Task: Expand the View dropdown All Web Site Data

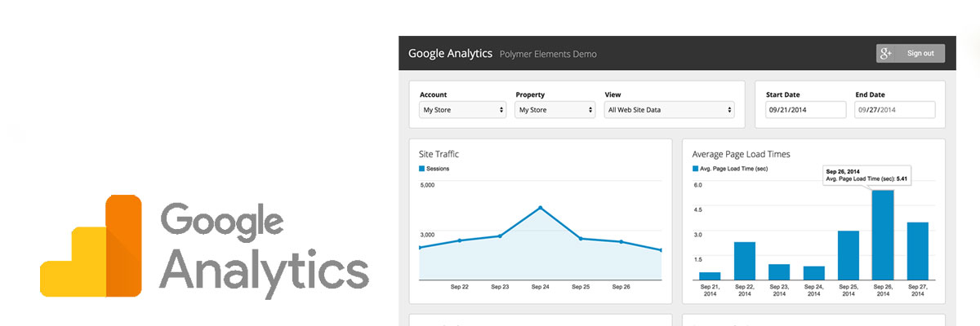Action: tap(670, 109)
